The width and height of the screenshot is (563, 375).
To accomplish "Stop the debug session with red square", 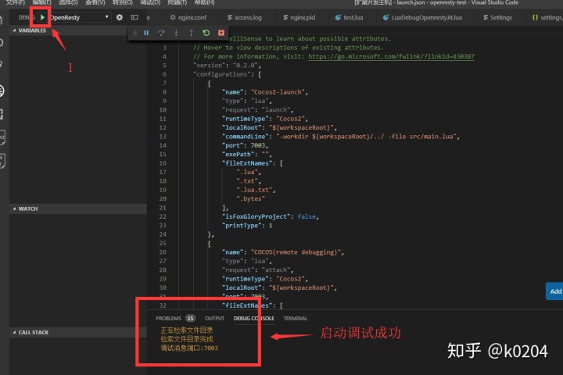I will point(221,33).
